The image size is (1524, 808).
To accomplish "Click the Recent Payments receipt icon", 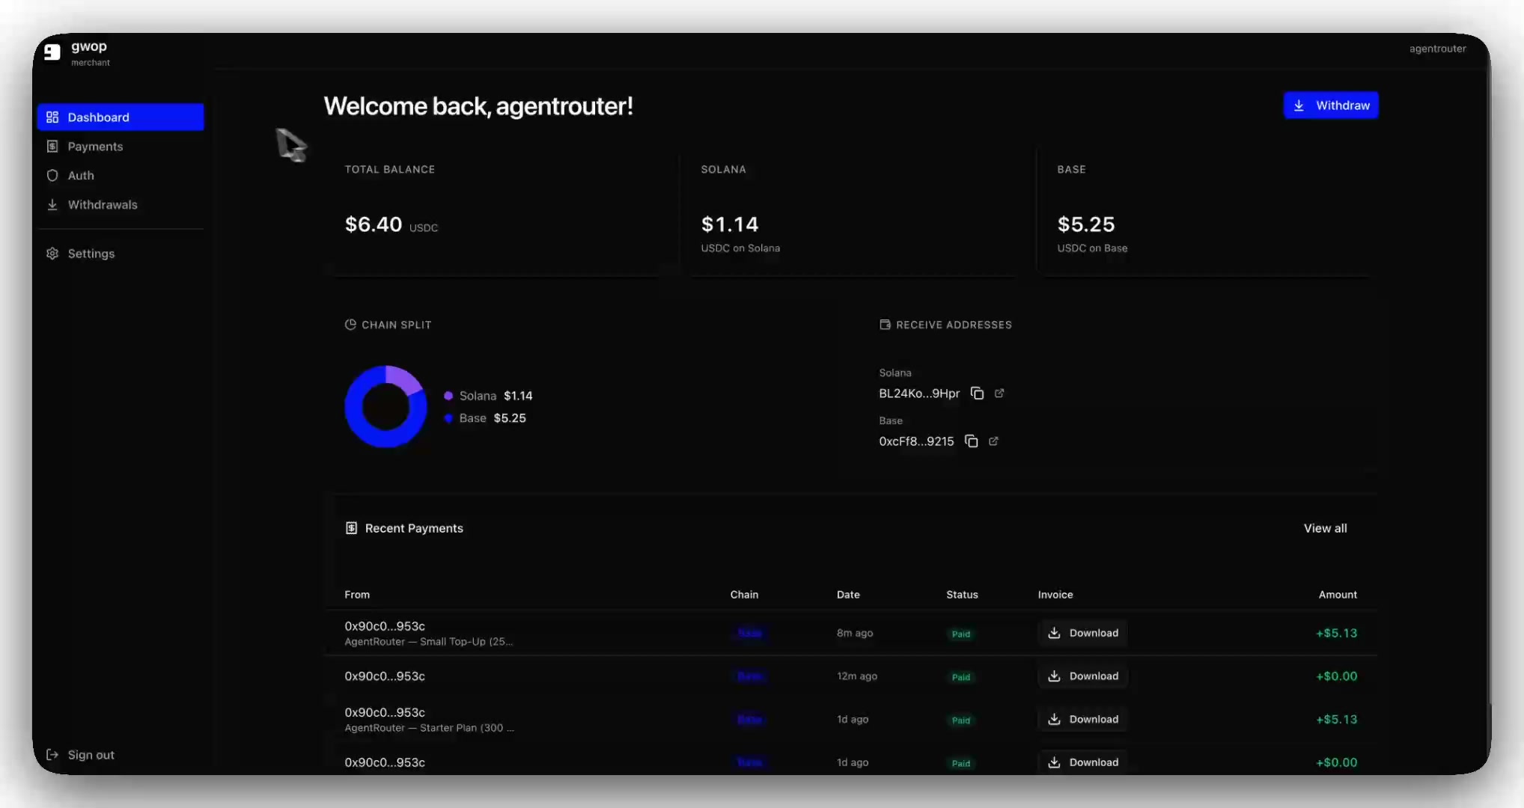I will coord(351,527).
